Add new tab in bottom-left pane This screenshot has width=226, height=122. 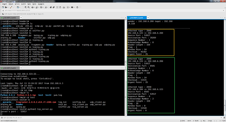[21, 68]
